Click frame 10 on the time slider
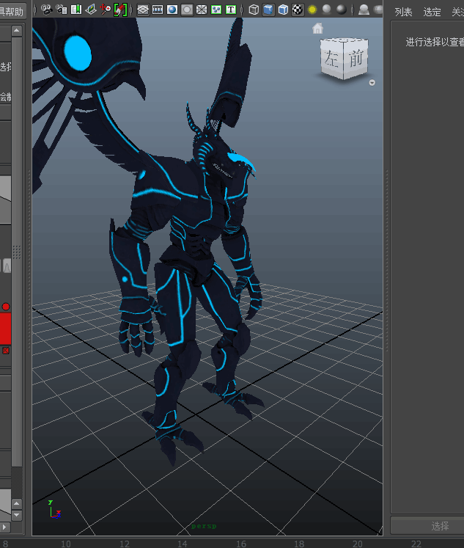This screenshot has height=548, width=464. coord(66,544)
